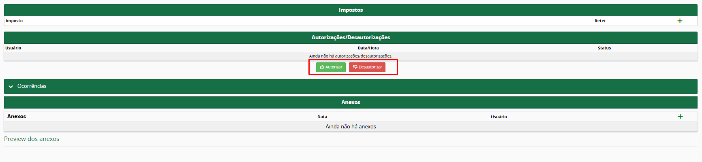This screenshot has width=702, height=162.
Task: Click the Status column header
Action: click(x=604, y=48)
